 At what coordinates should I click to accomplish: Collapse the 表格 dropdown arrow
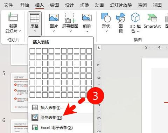pos(35,31)
